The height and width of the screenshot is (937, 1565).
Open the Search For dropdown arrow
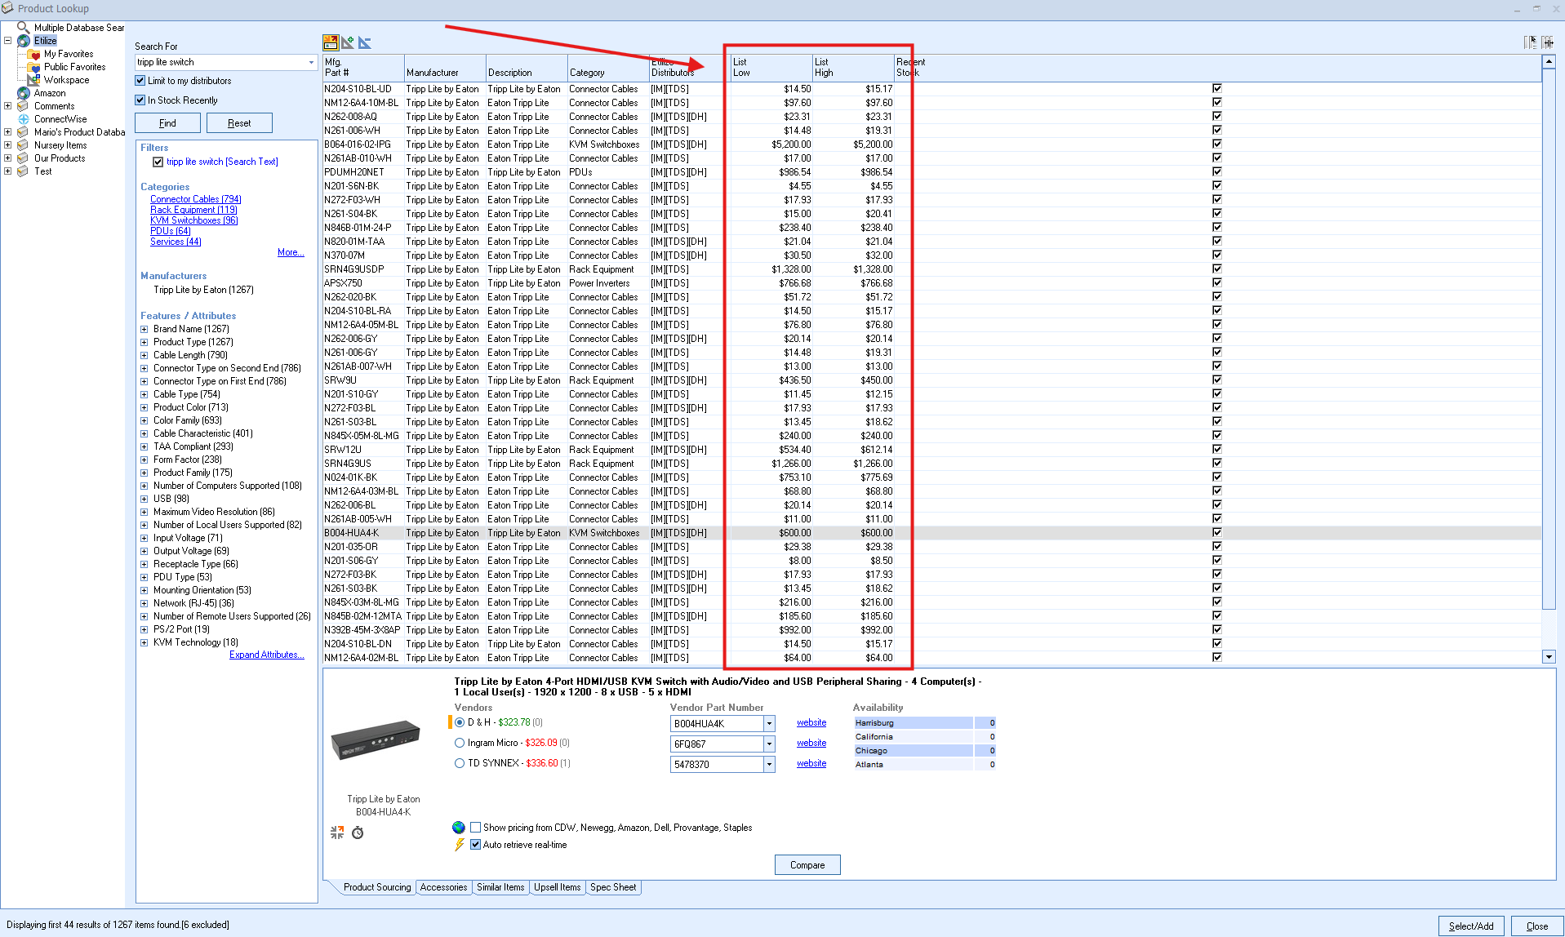(311, 62)
